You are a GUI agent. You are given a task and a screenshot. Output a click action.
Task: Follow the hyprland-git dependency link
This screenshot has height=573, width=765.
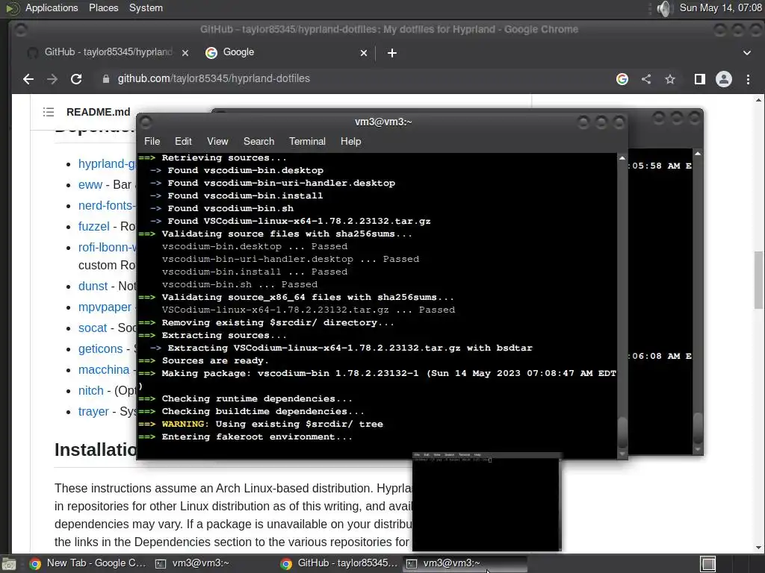[107, 163]
